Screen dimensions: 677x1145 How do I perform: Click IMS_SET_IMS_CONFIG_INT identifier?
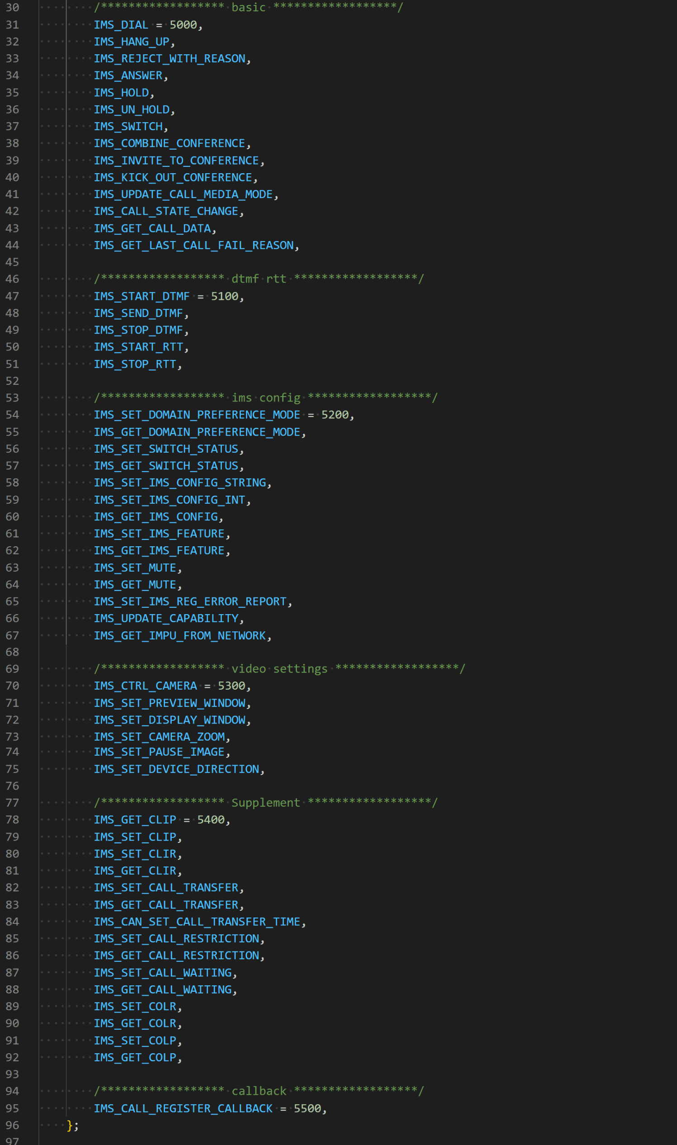click(170, 500)
